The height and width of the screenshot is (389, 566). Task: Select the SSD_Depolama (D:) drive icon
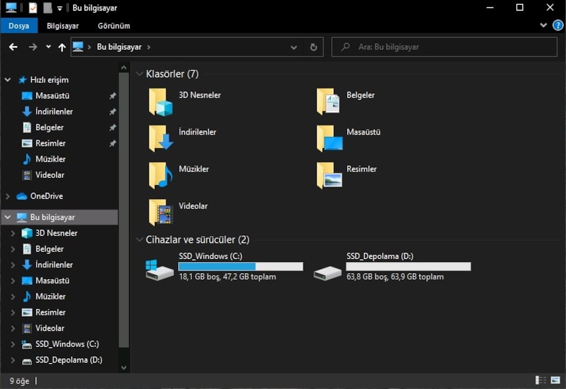pyautogui.click(x=327, y=273)
